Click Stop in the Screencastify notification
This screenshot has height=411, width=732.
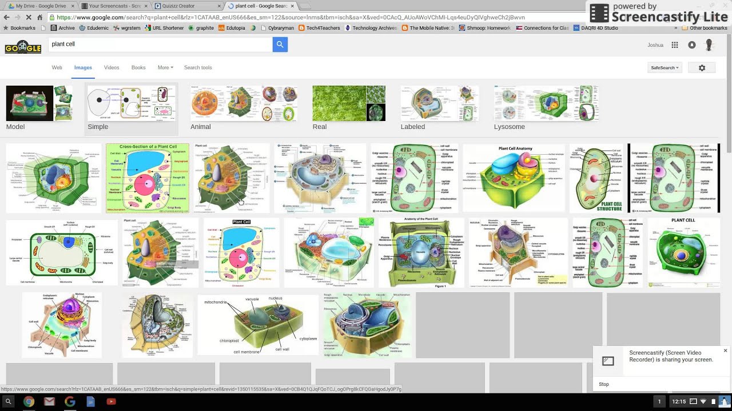coord(604,384)
